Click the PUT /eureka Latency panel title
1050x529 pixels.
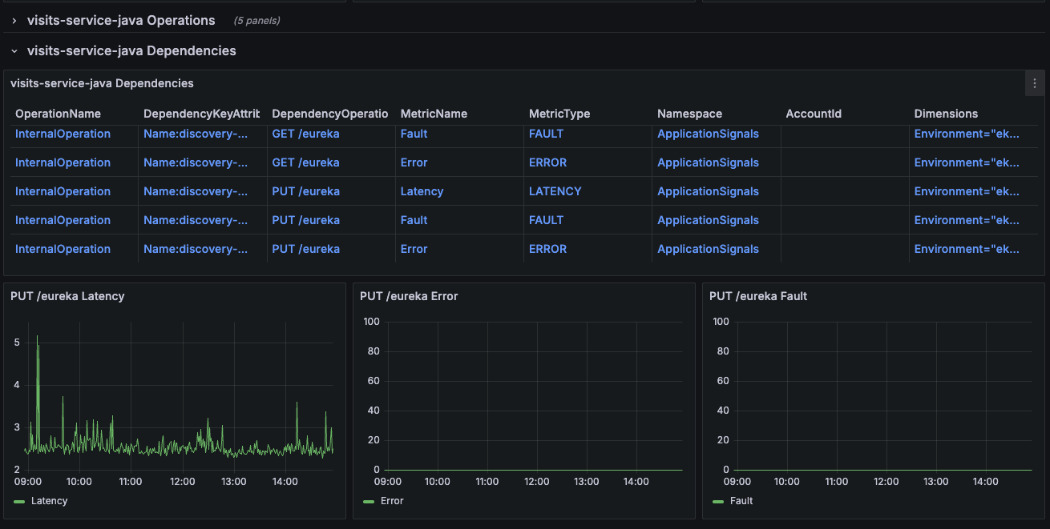click(x=67, y=296)
